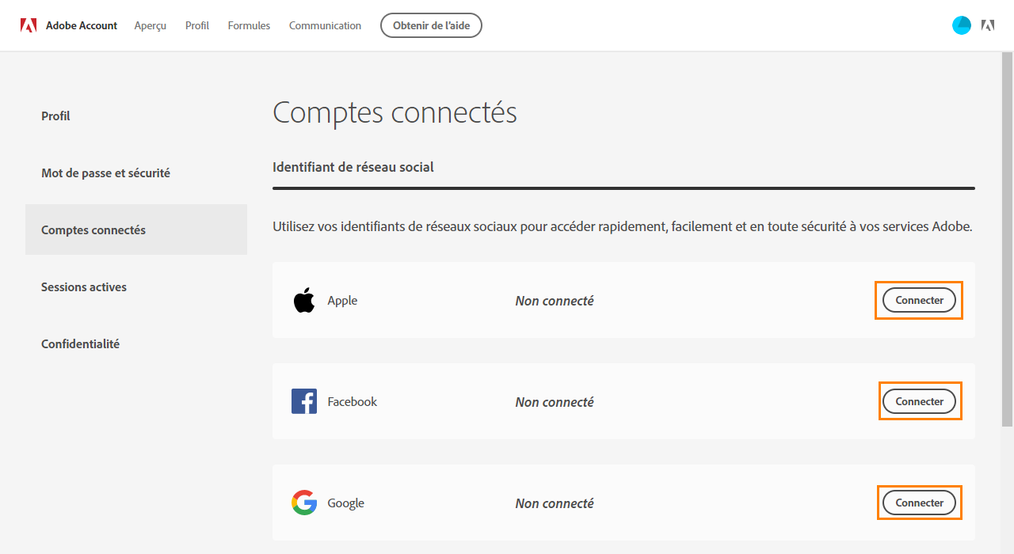The height and width of the screenshot is (554, 1014).
Task: Go to Sessions actives section
Action: pos(84,287)
